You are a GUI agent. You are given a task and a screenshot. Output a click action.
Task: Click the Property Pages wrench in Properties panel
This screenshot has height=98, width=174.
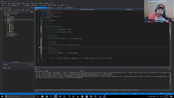tap(9, 68)
